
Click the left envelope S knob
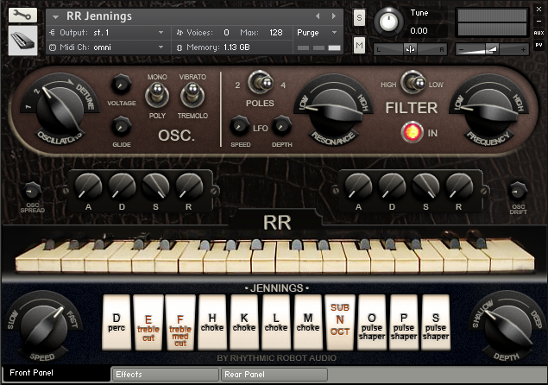point(155,186)
